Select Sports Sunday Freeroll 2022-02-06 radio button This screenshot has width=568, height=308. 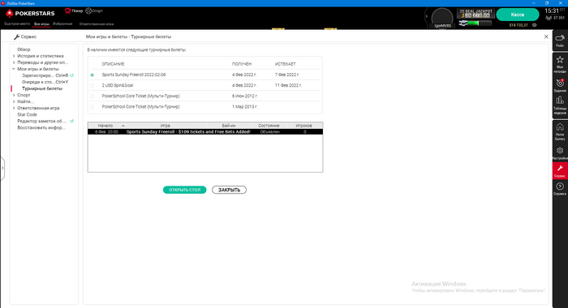tap(92, 75)
